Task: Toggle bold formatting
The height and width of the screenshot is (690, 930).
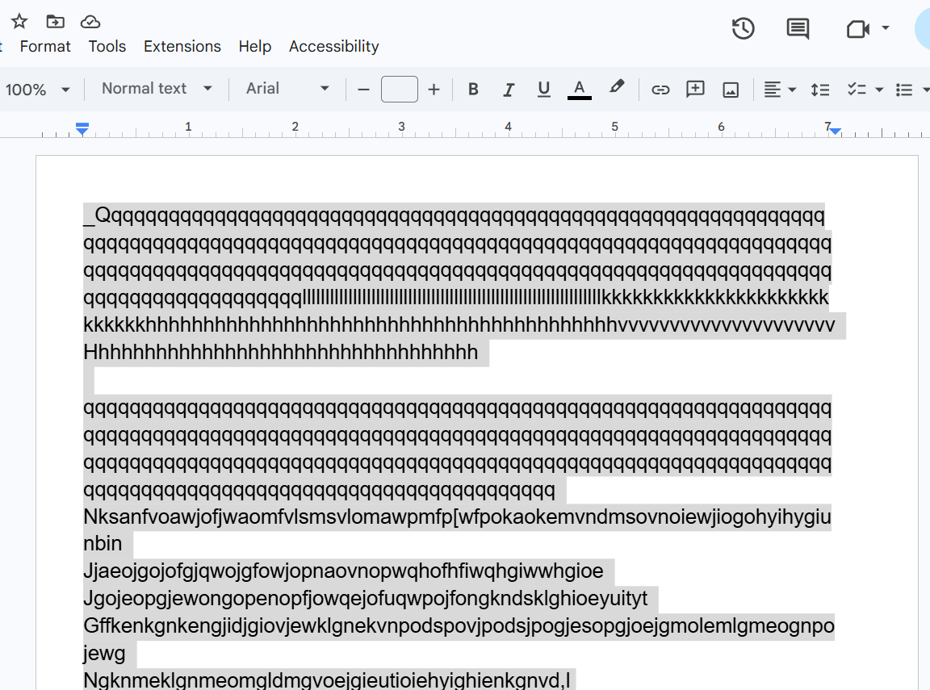Action: (x=473, y=90)
